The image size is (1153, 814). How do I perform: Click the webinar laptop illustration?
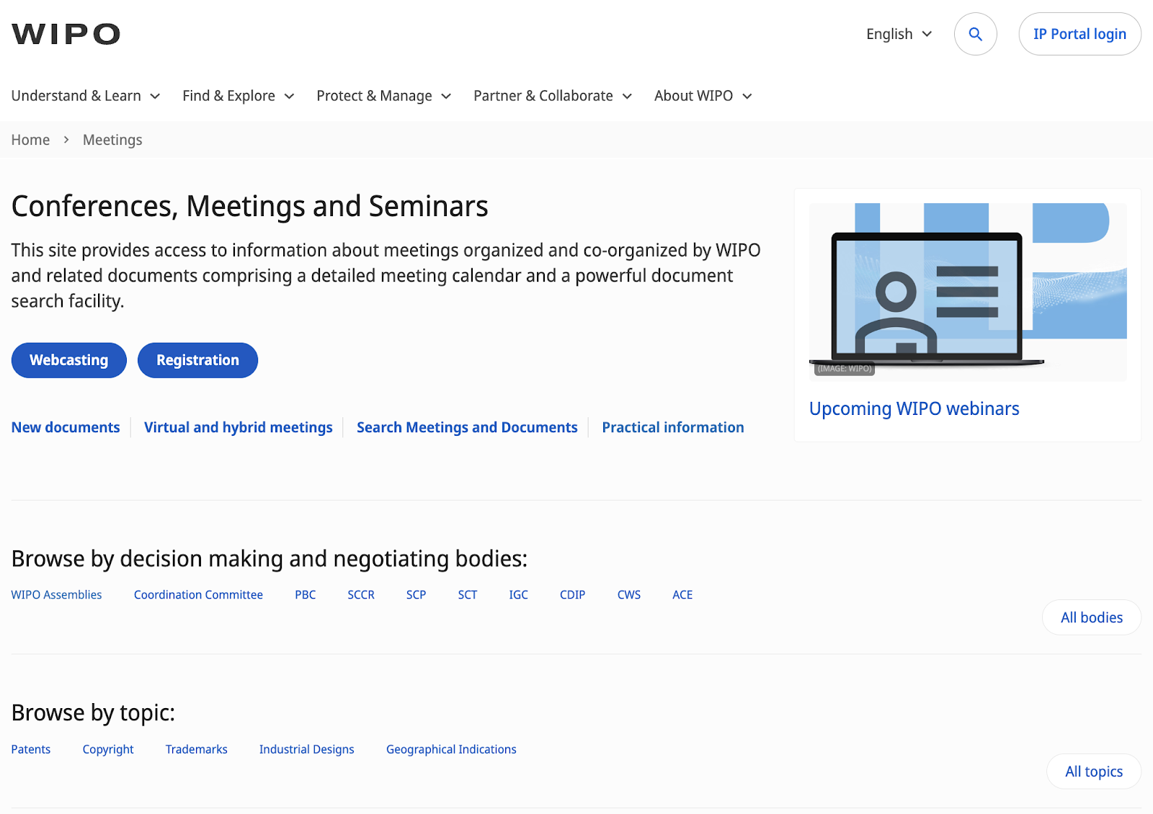point(968,292)
